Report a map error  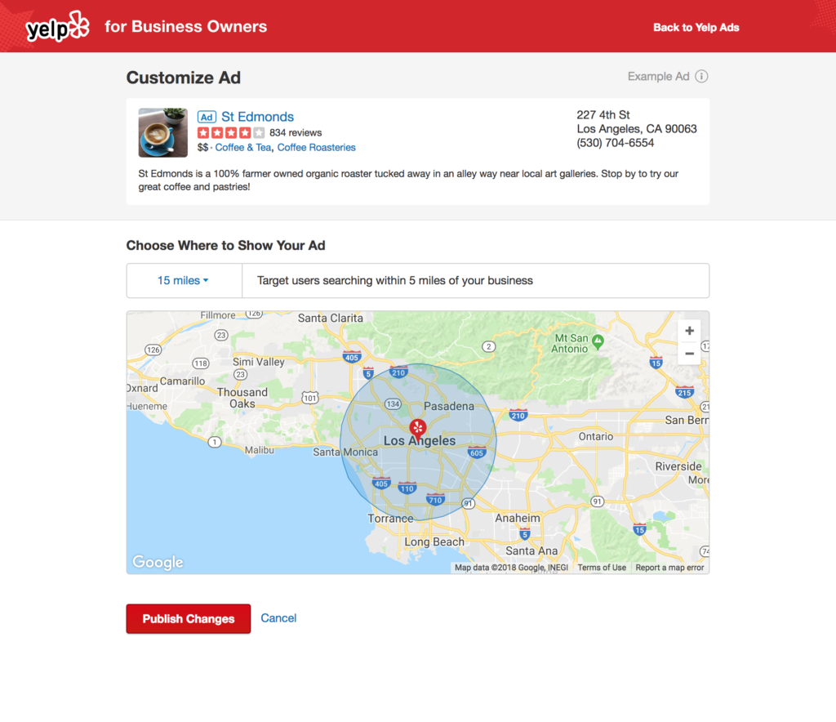point(669,566)
